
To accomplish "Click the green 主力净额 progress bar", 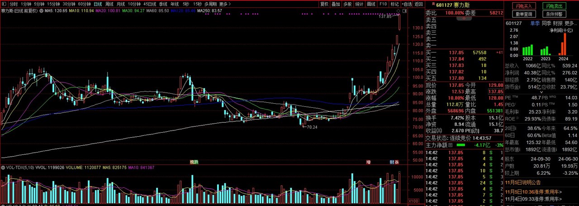I will [460, 145].
